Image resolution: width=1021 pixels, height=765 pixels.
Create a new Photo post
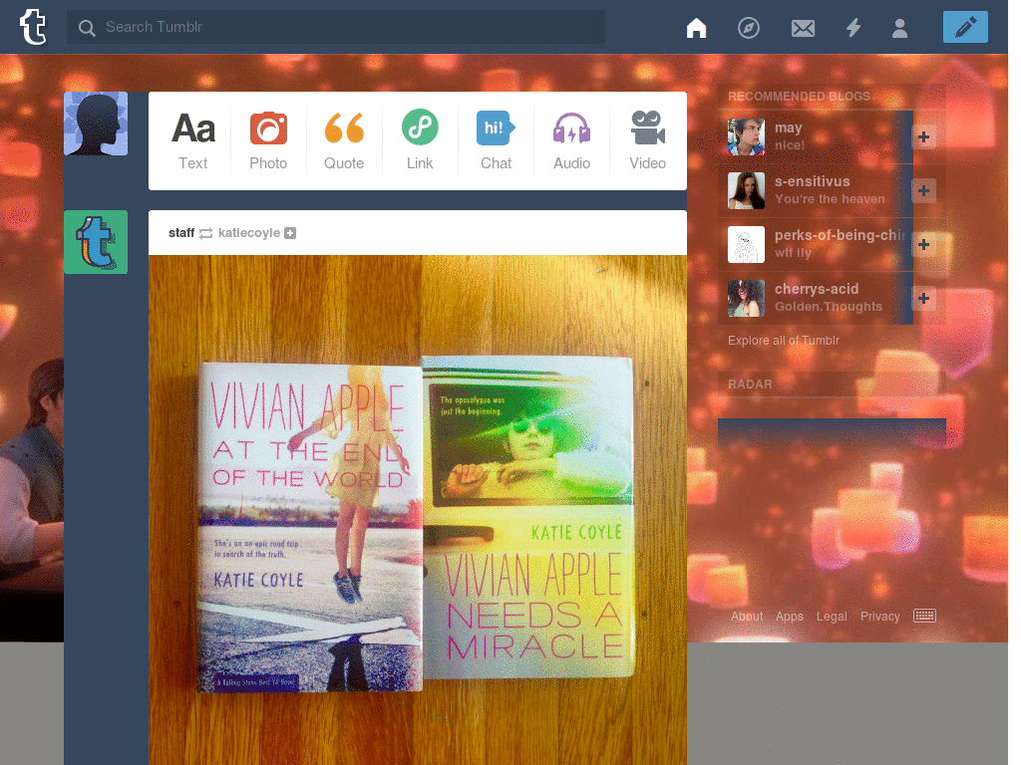coord(268,140)
